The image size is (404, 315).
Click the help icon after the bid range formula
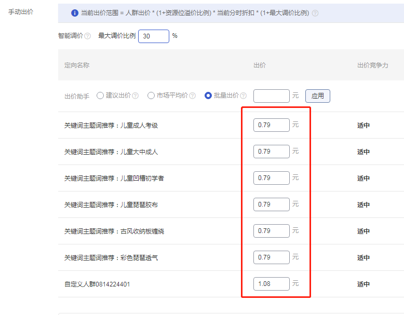pyautogui.click(x=315, y=13)
